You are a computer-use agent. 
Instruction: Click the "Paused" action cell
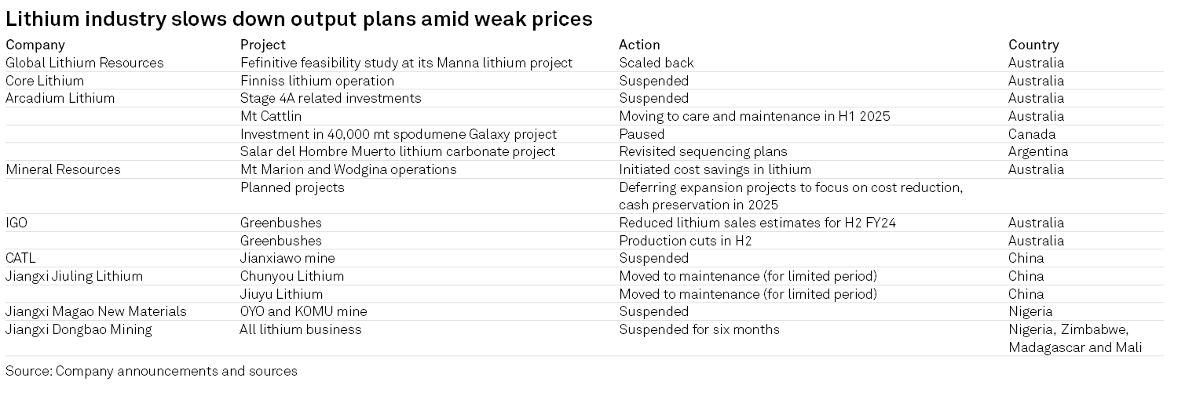pyautogui.click(x=642, y=134)
